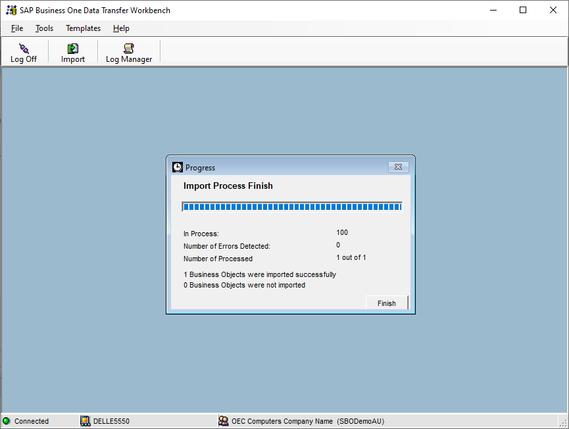Click '0 Business Objects were not imported'
Image resolution: width=569 pixels, height=429 pixels.
(244, 285)
